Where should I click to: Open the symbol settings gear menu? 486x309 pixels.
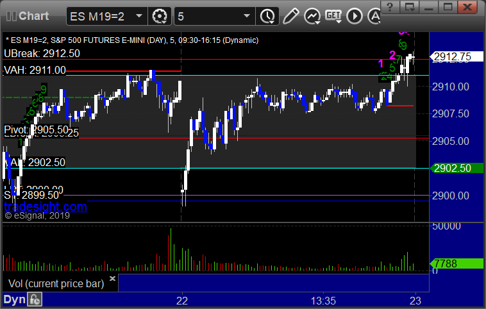coord(160,16)
